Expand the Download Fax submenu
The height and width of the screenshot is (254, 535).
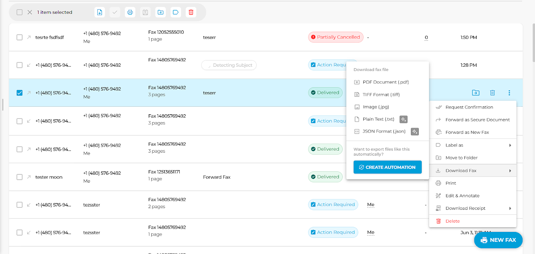473,171
